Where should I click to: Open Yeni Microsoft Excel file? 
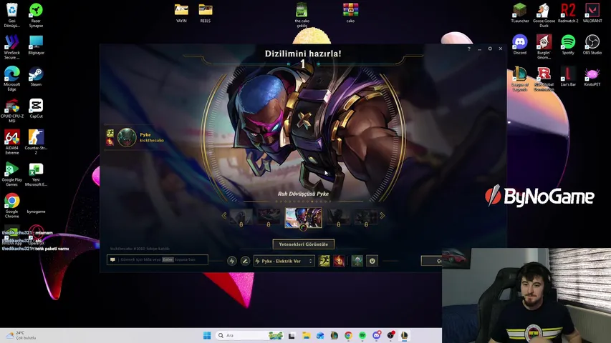tap(36, 174)
